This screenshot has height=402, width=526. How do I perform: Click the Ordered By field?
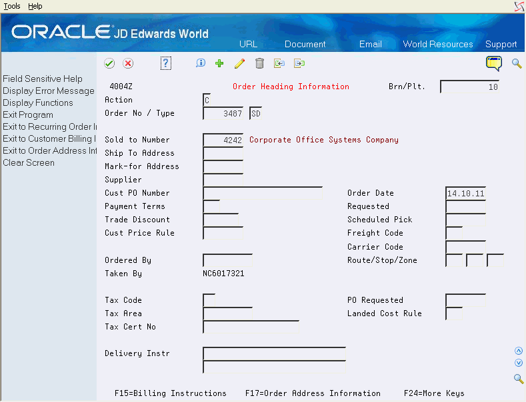228,260
